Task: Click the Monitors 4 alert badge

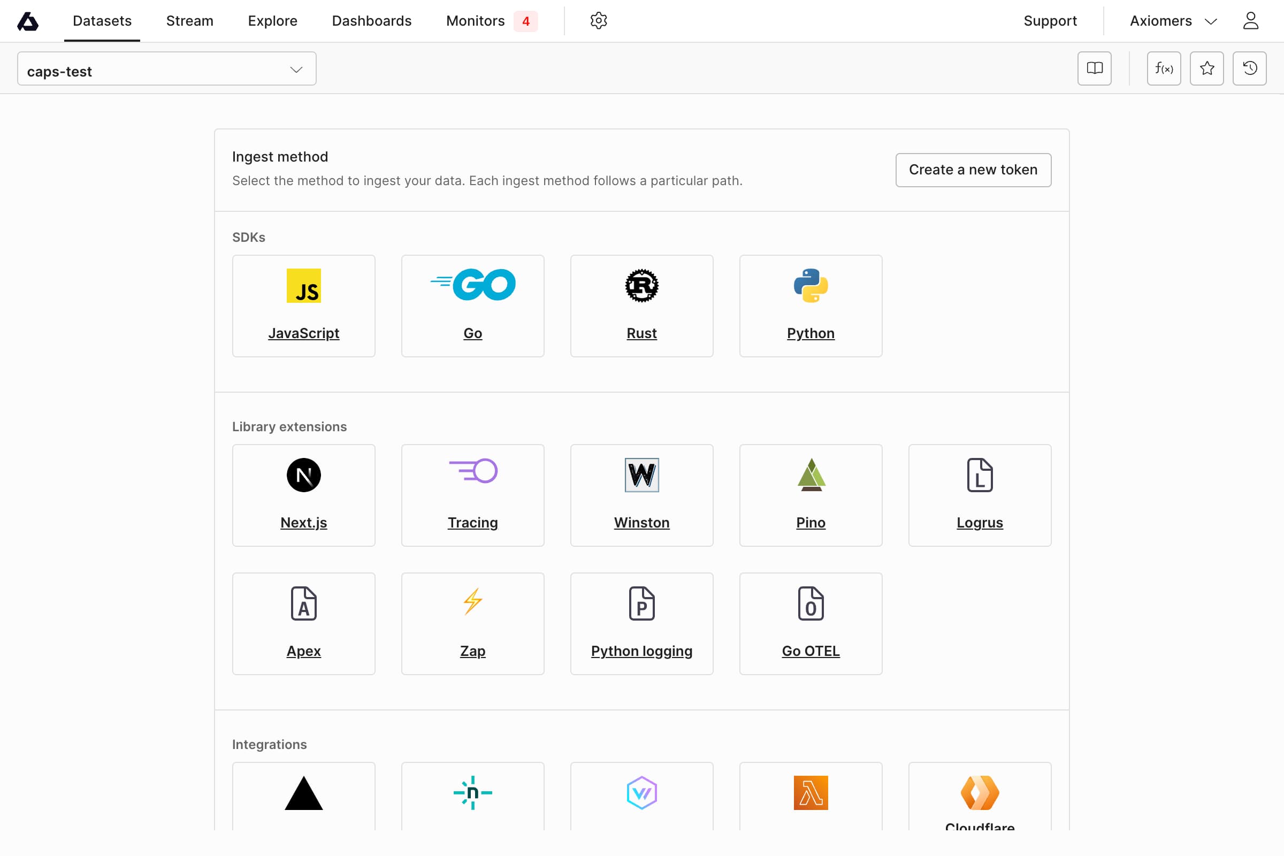Action: coord(526,21)
